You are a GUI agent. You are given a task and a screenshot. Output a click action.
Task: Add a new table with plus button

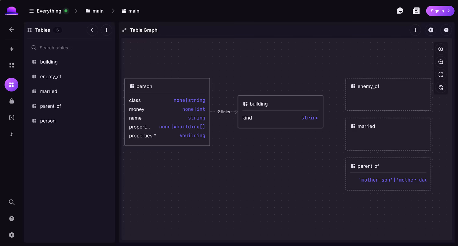(106, 30)
